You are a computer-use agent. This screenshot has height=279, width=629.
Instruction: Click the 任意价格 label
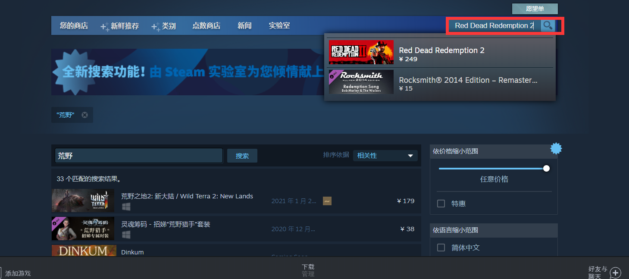pos(494,179)
